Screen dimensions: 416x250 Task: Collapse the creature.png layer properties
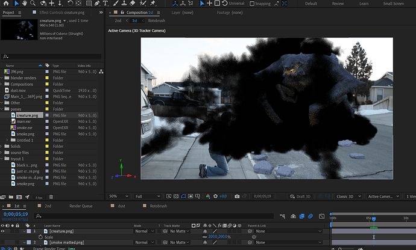24,231
